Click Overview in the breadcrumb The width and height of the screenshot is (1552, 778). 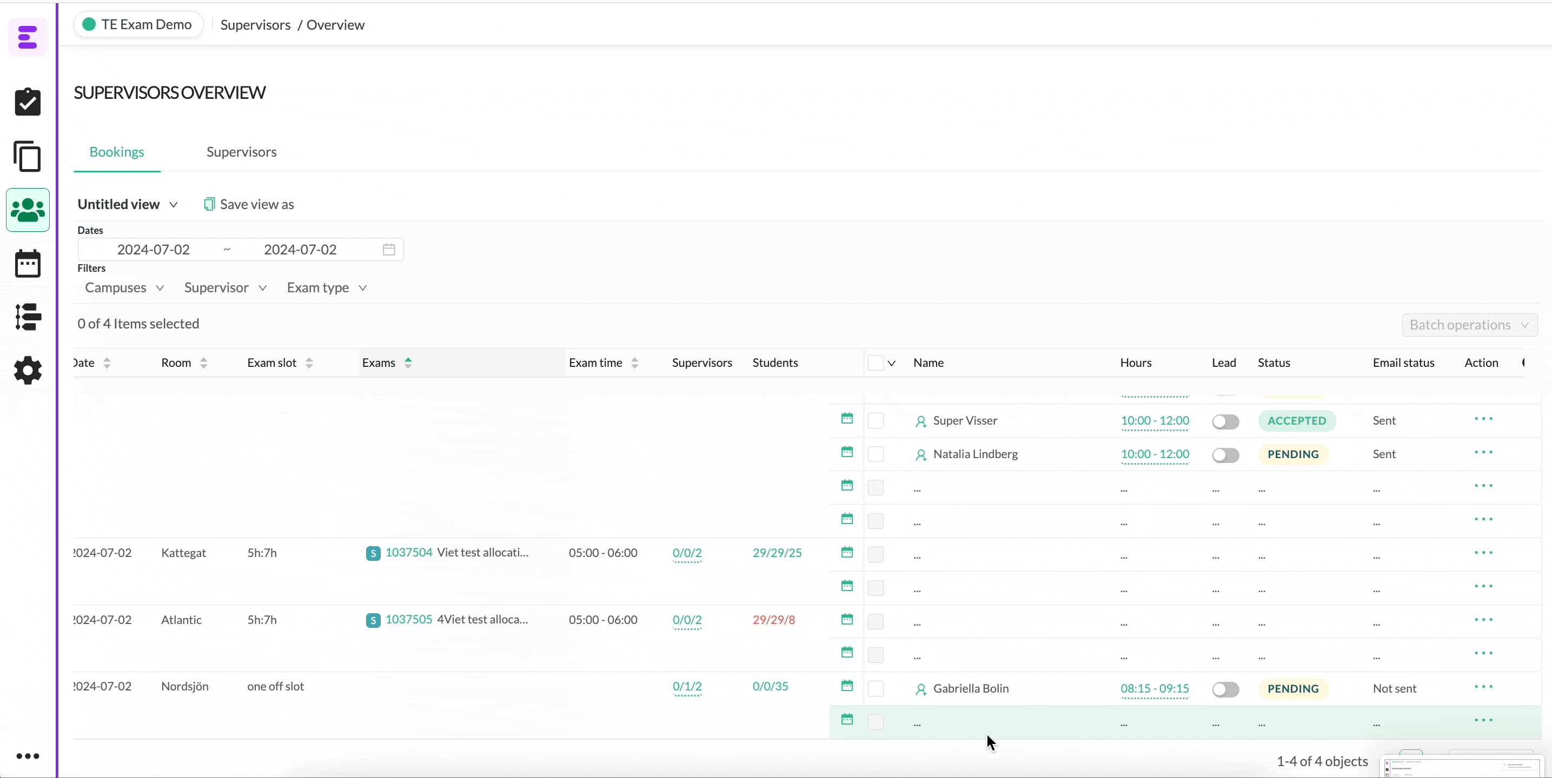pos(336,25)
